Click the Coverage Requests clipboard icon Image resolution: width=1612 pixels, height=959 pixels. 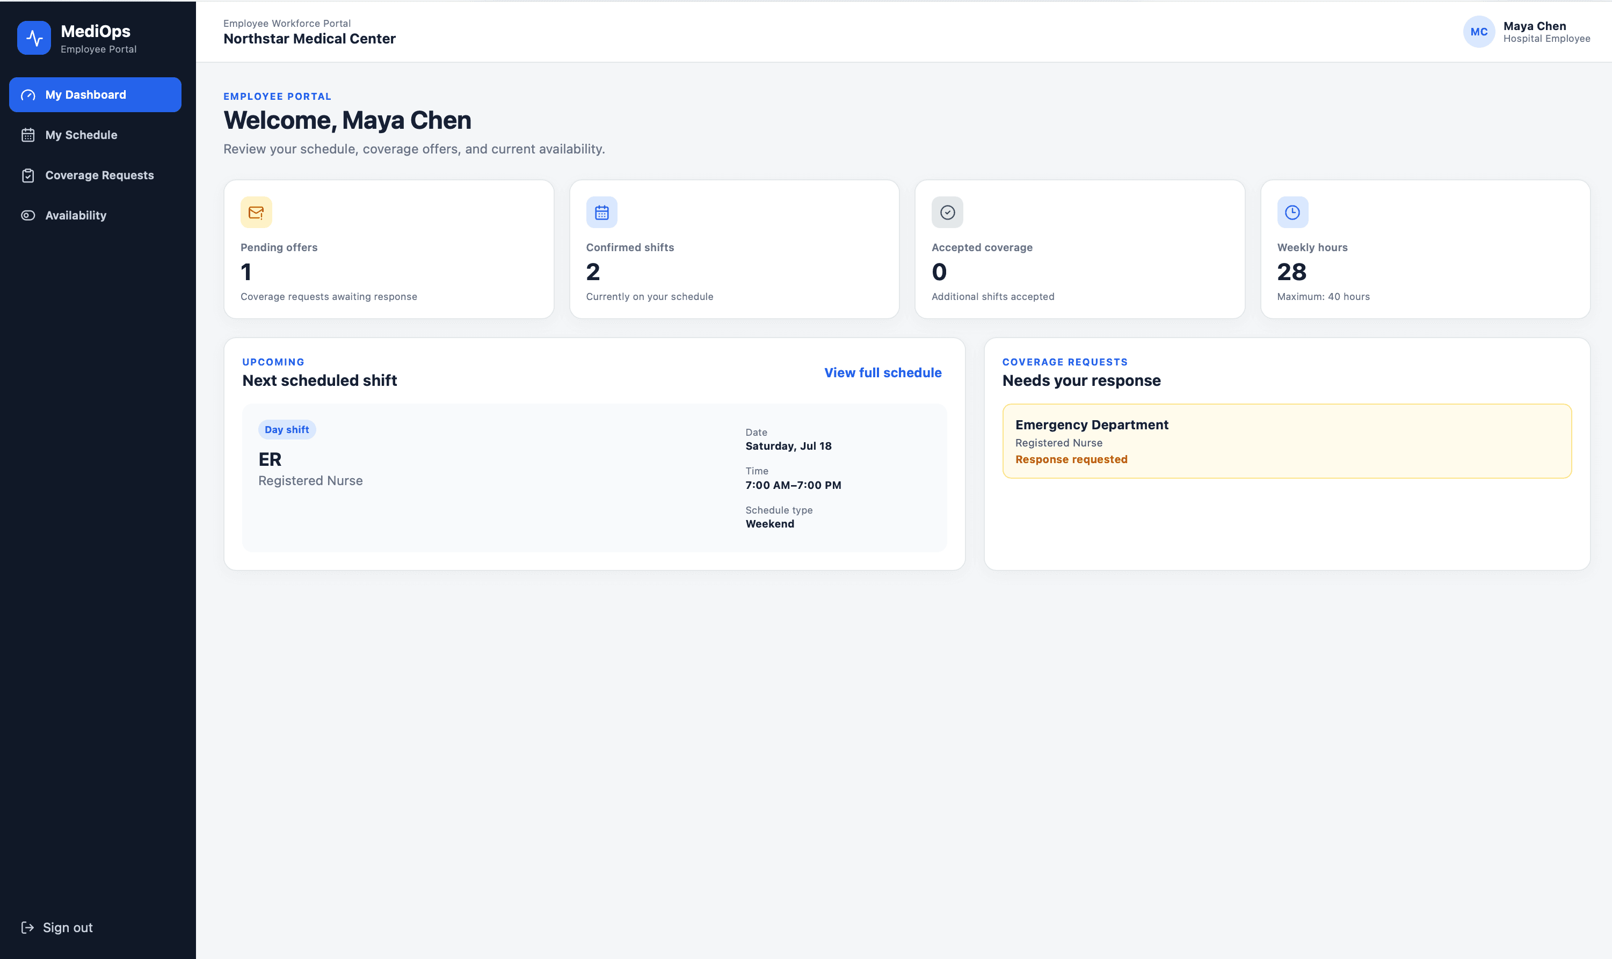pos(28,175)
